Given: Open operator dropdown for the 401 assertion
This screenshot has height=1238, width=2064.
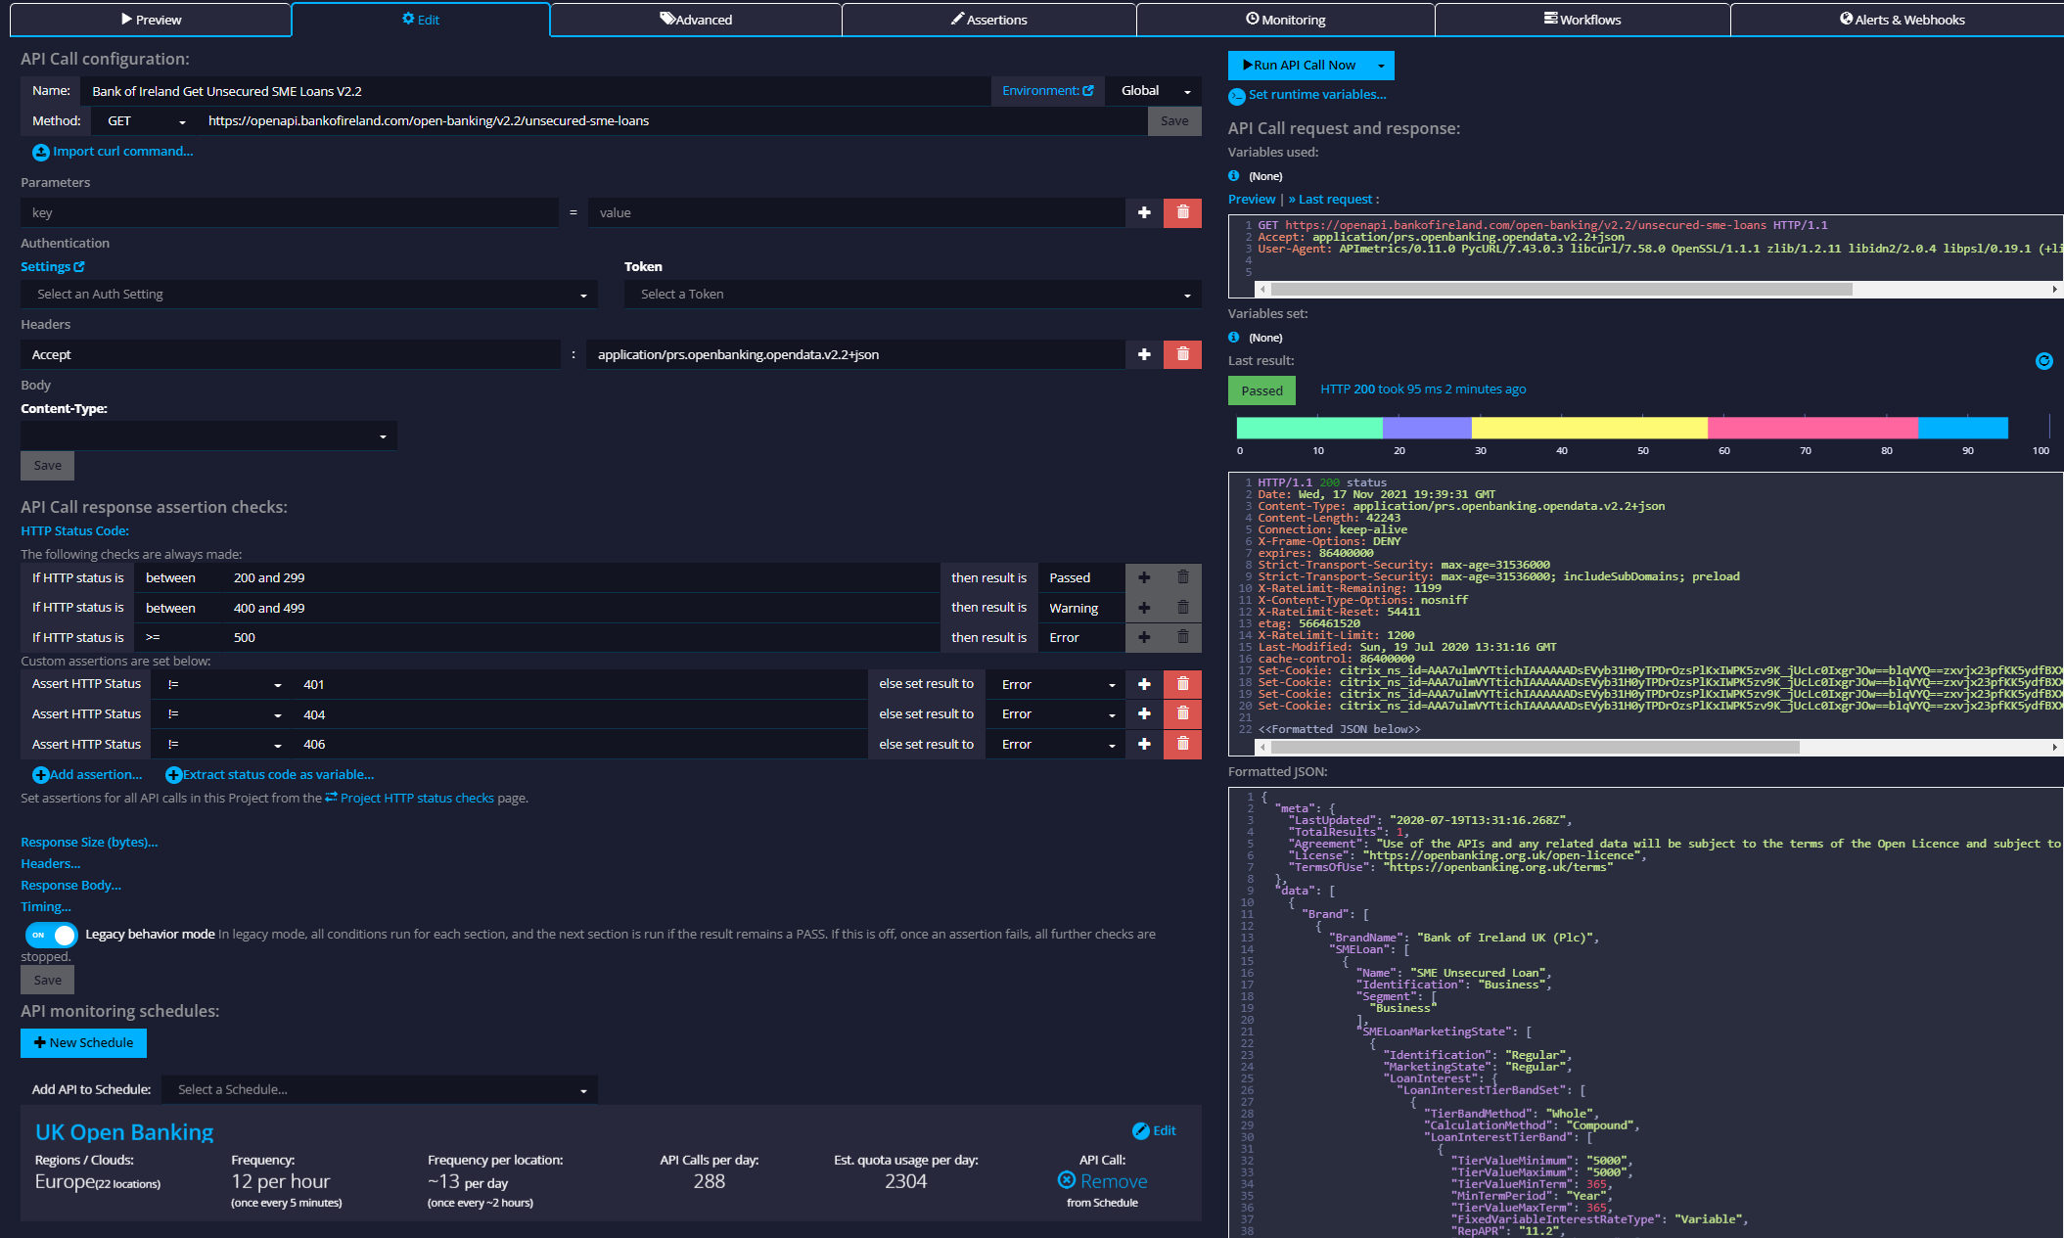Looking at the screenshot, I should coord(223,684).
